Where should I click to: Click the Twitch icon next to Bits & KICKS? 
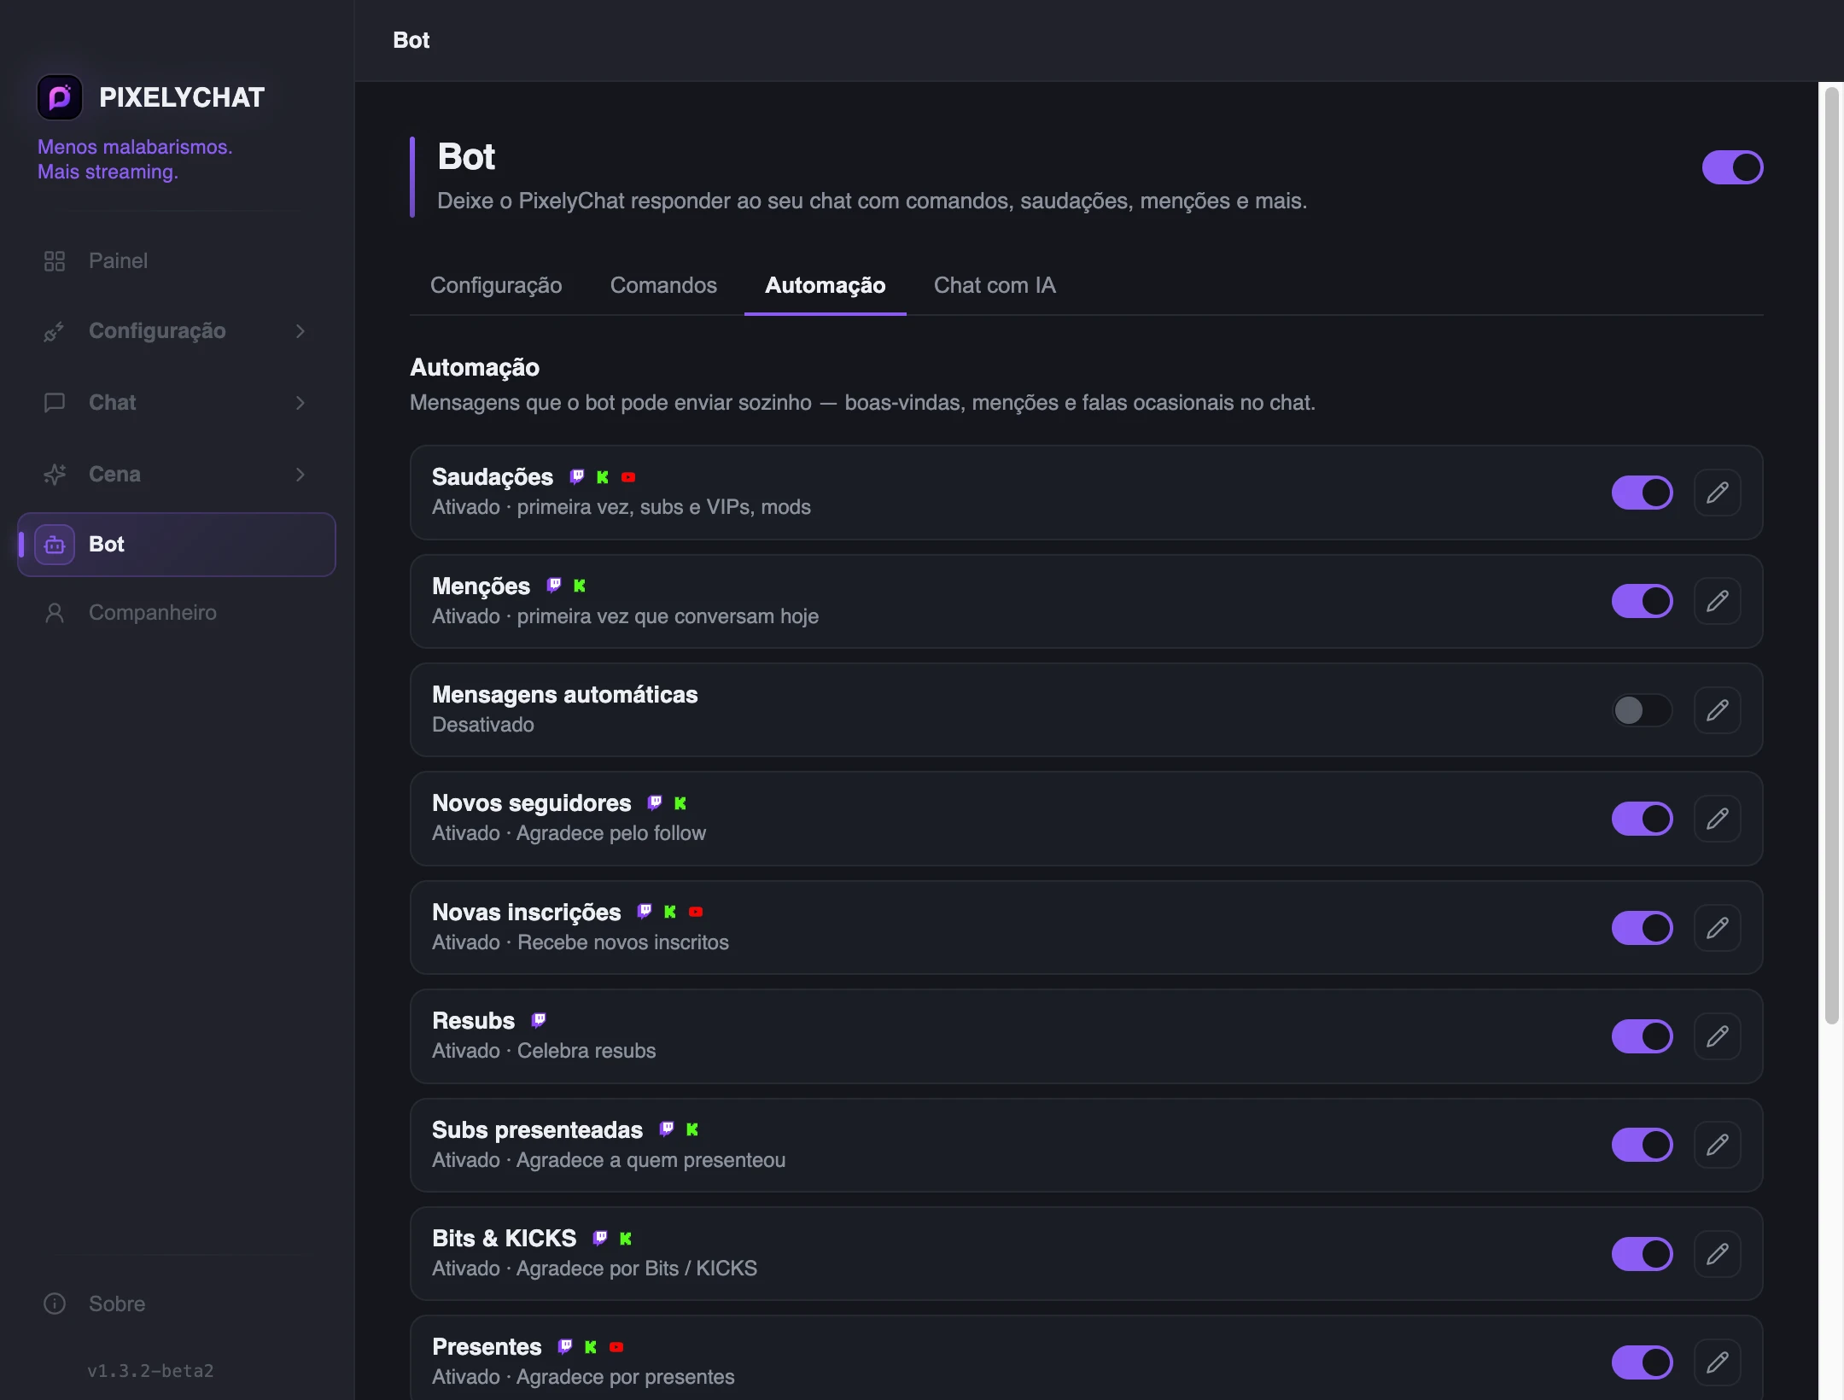(600, 1238)
